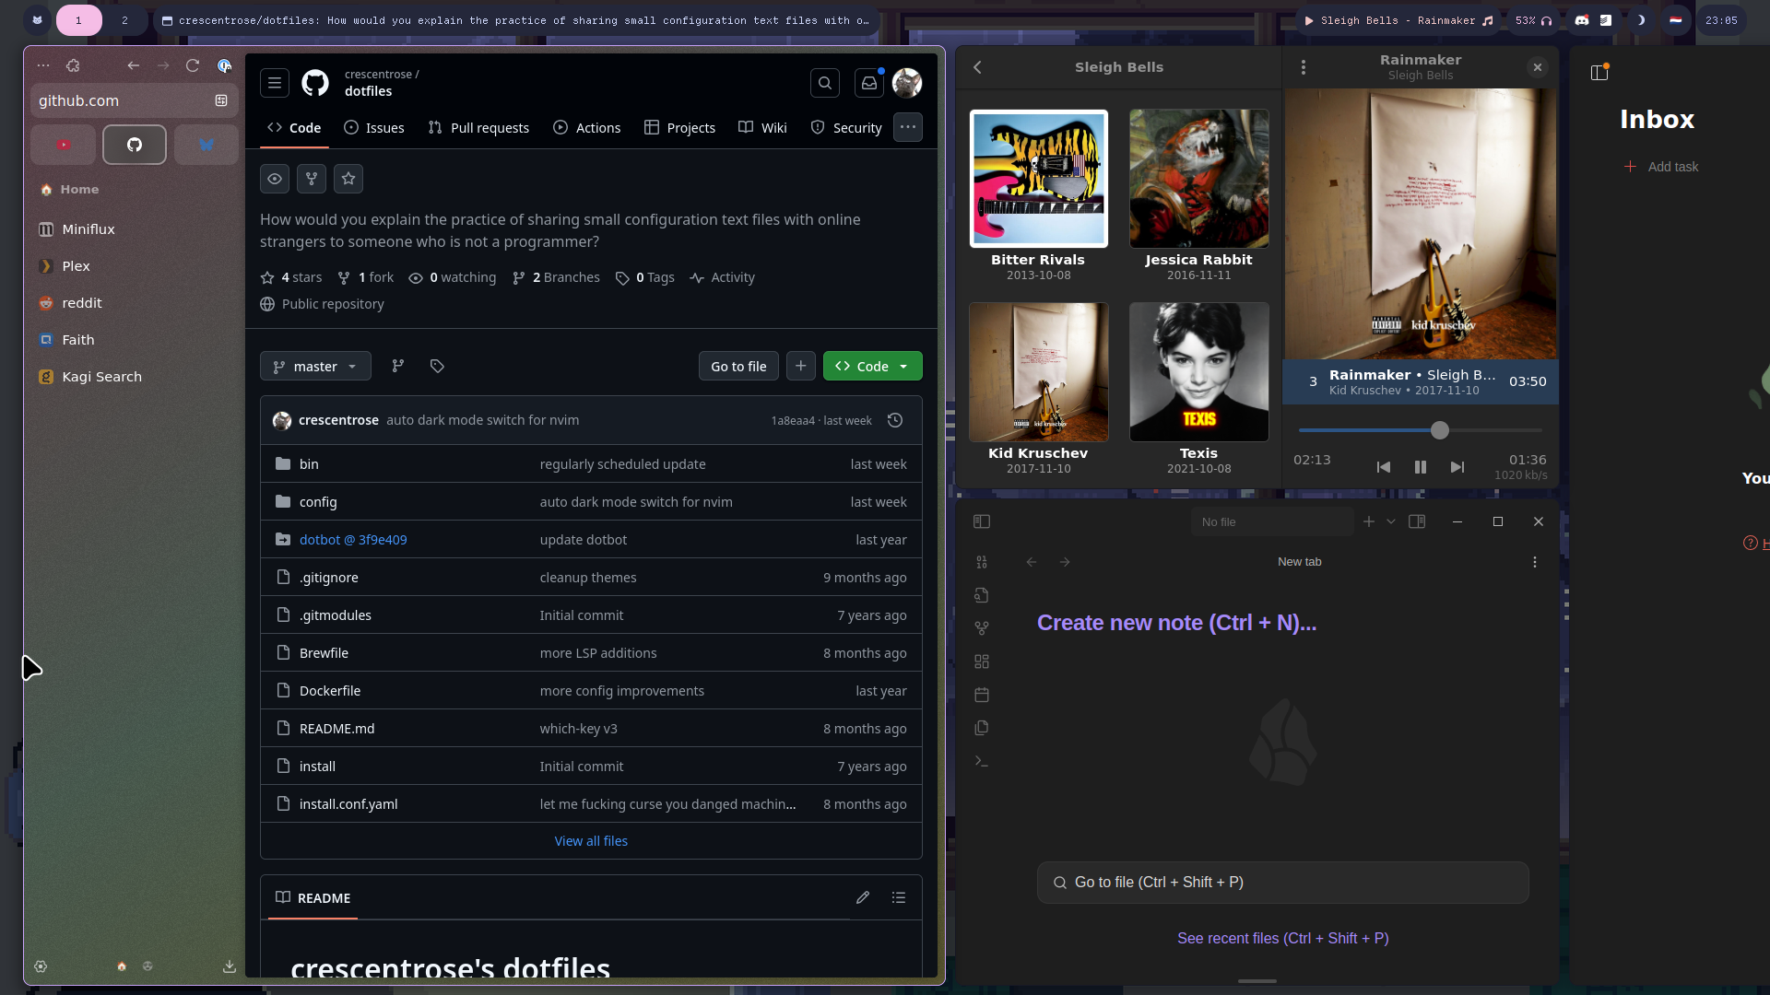This screenshot has height=995, width=1770.
Task: Click the moon night-mode icon in status bar
Action: click(1642, 18)
